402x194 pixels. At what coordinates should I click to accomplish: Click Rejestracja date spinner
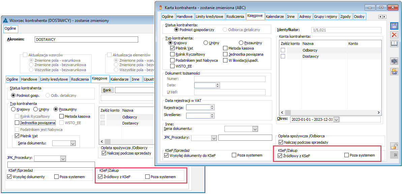pos(212,107)
